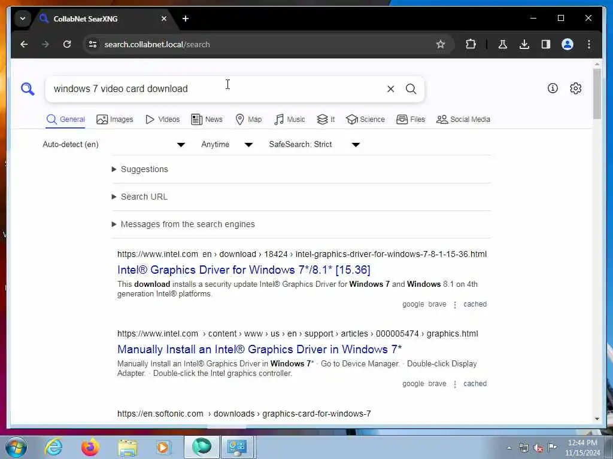Go back in browser history

tap(24, 44)
